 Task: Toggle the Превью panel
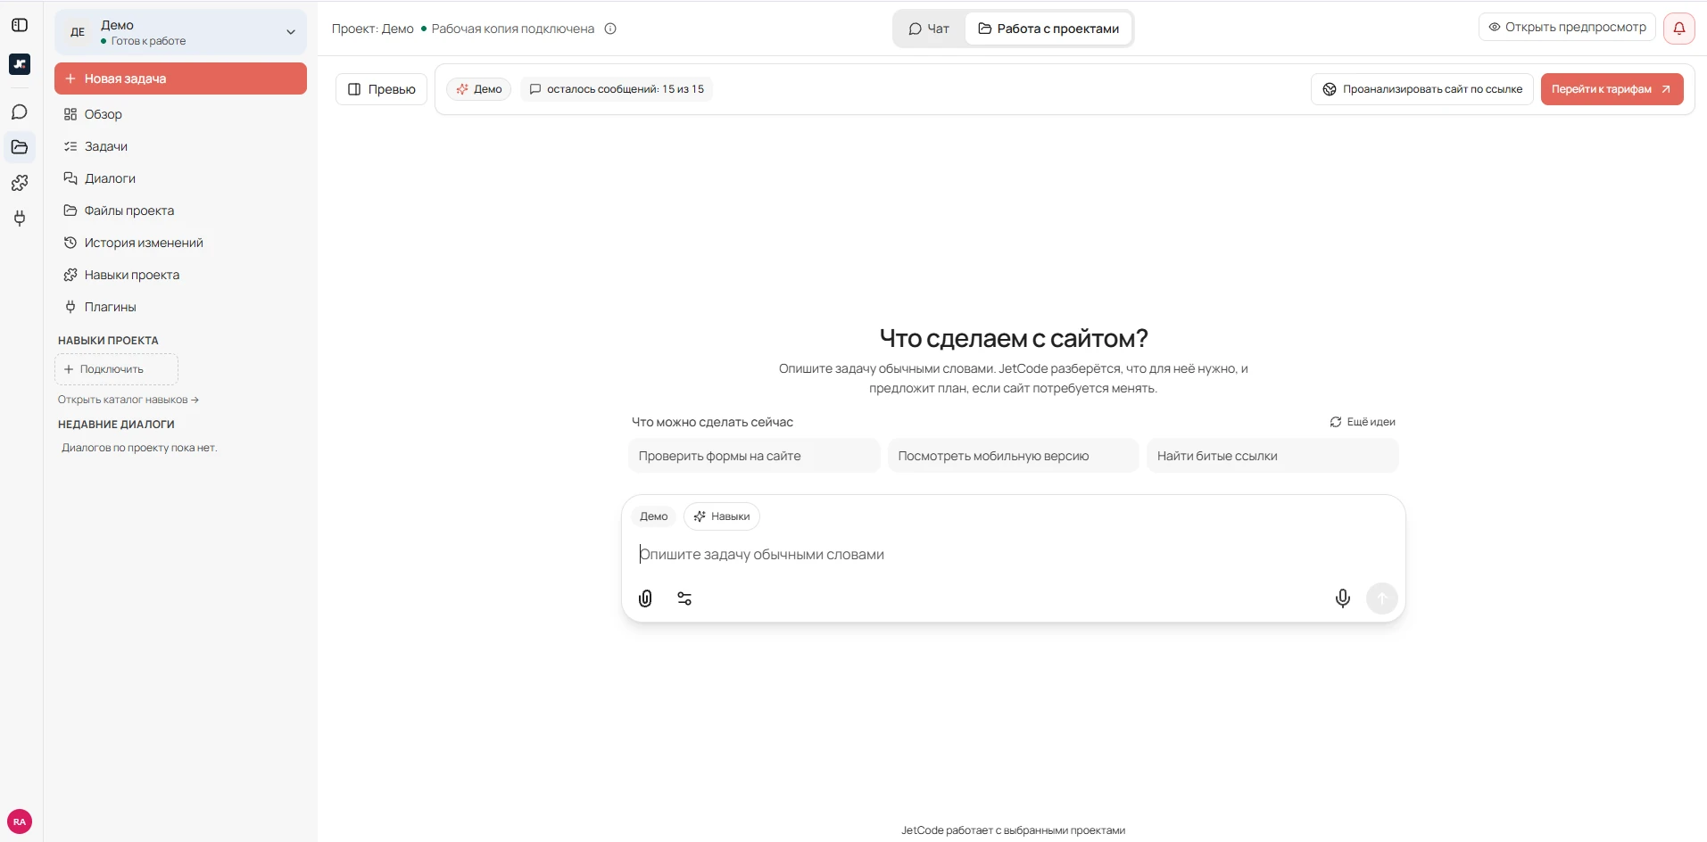(x=381, y=89)
